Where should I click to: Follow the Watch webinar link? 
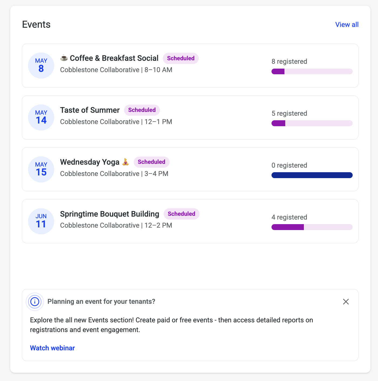point(52,348)
